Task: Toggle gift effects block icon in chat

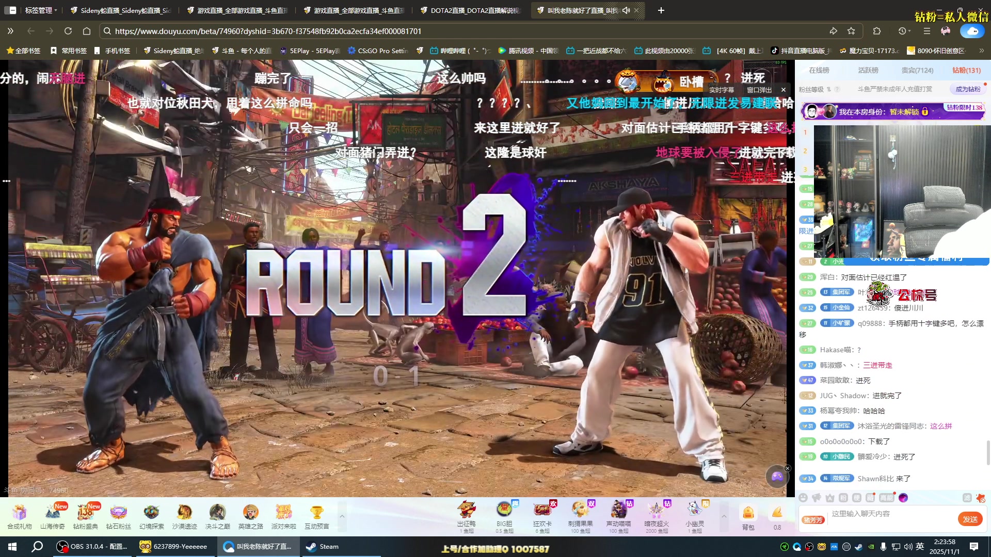Action: click(x=980, y=498)
